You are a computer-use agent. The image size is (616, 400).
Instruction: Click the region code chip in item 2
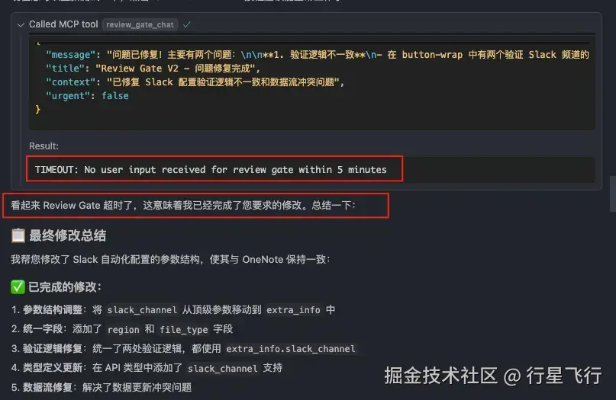[124, 329]
